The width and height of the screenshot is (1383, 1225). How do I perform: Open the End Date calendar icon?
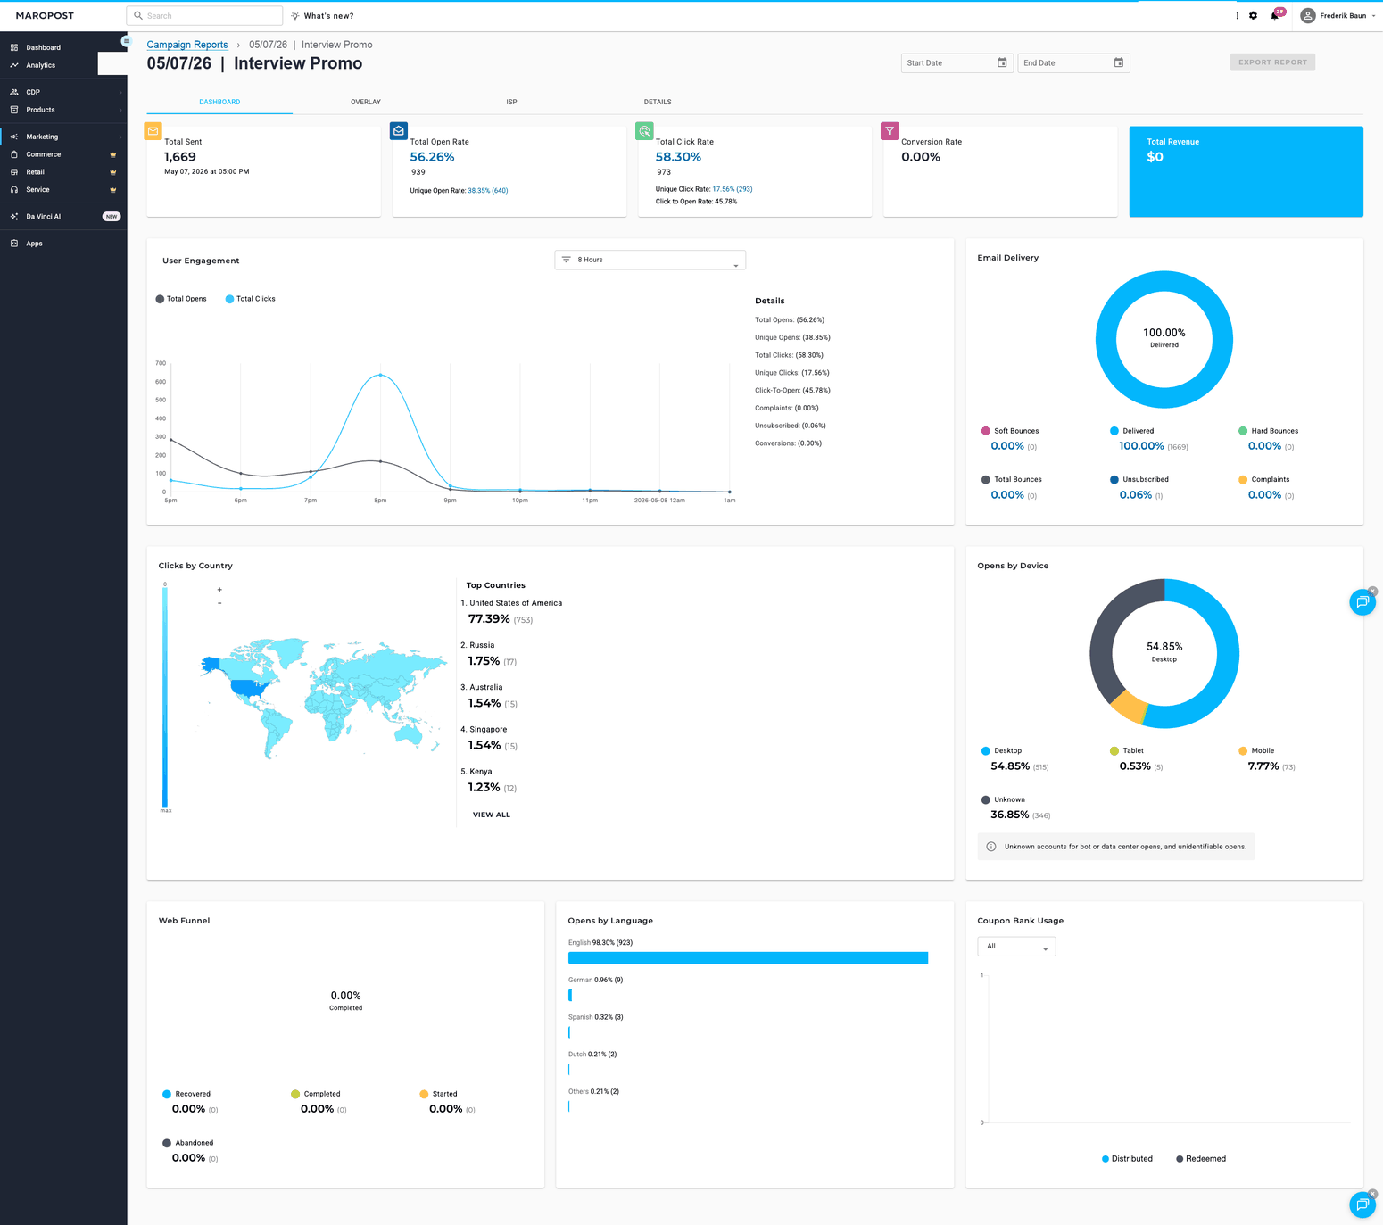coord(1118,62)
